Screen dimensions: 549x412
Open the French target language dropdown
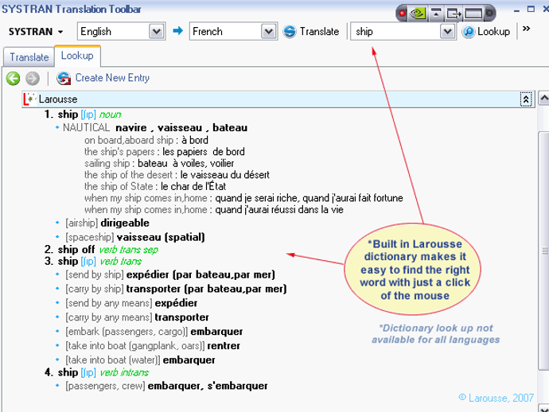pyautogui.click(x=269, y=32)
